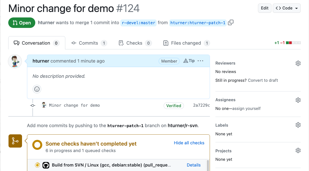Click Edit pull request title button

tap(264, 8)
